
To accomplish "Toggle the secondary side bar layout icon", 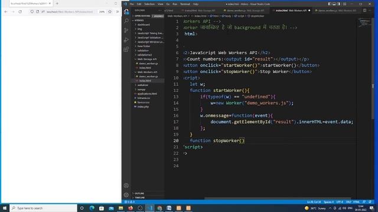I will coord(338,4).
